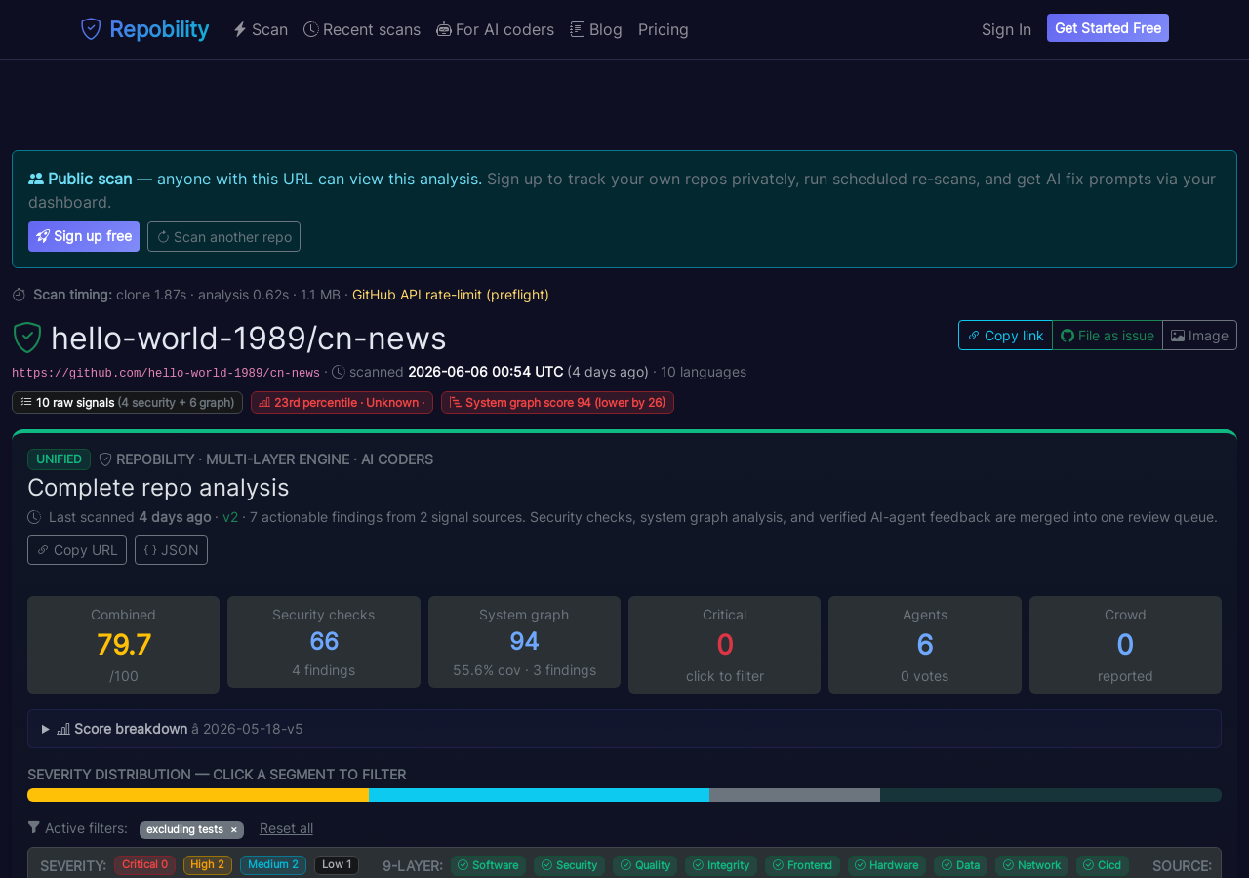
Task: File the scan as a GitHub issue
Action: click(x=1108, y=335)
